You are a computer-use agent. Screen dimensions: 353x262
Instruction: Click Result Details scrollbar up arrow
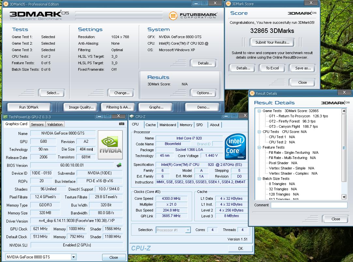pyautogui.click(x=344, y=111)
